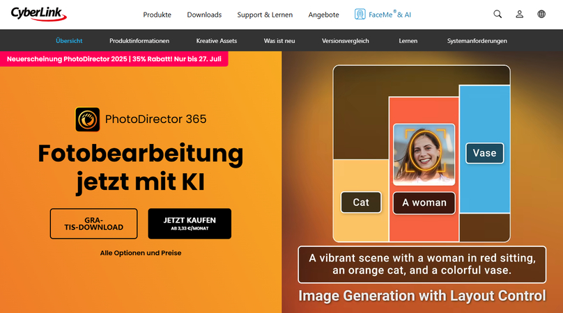
Task: Open the Support & Lernen menu
Action: point(265,15)
